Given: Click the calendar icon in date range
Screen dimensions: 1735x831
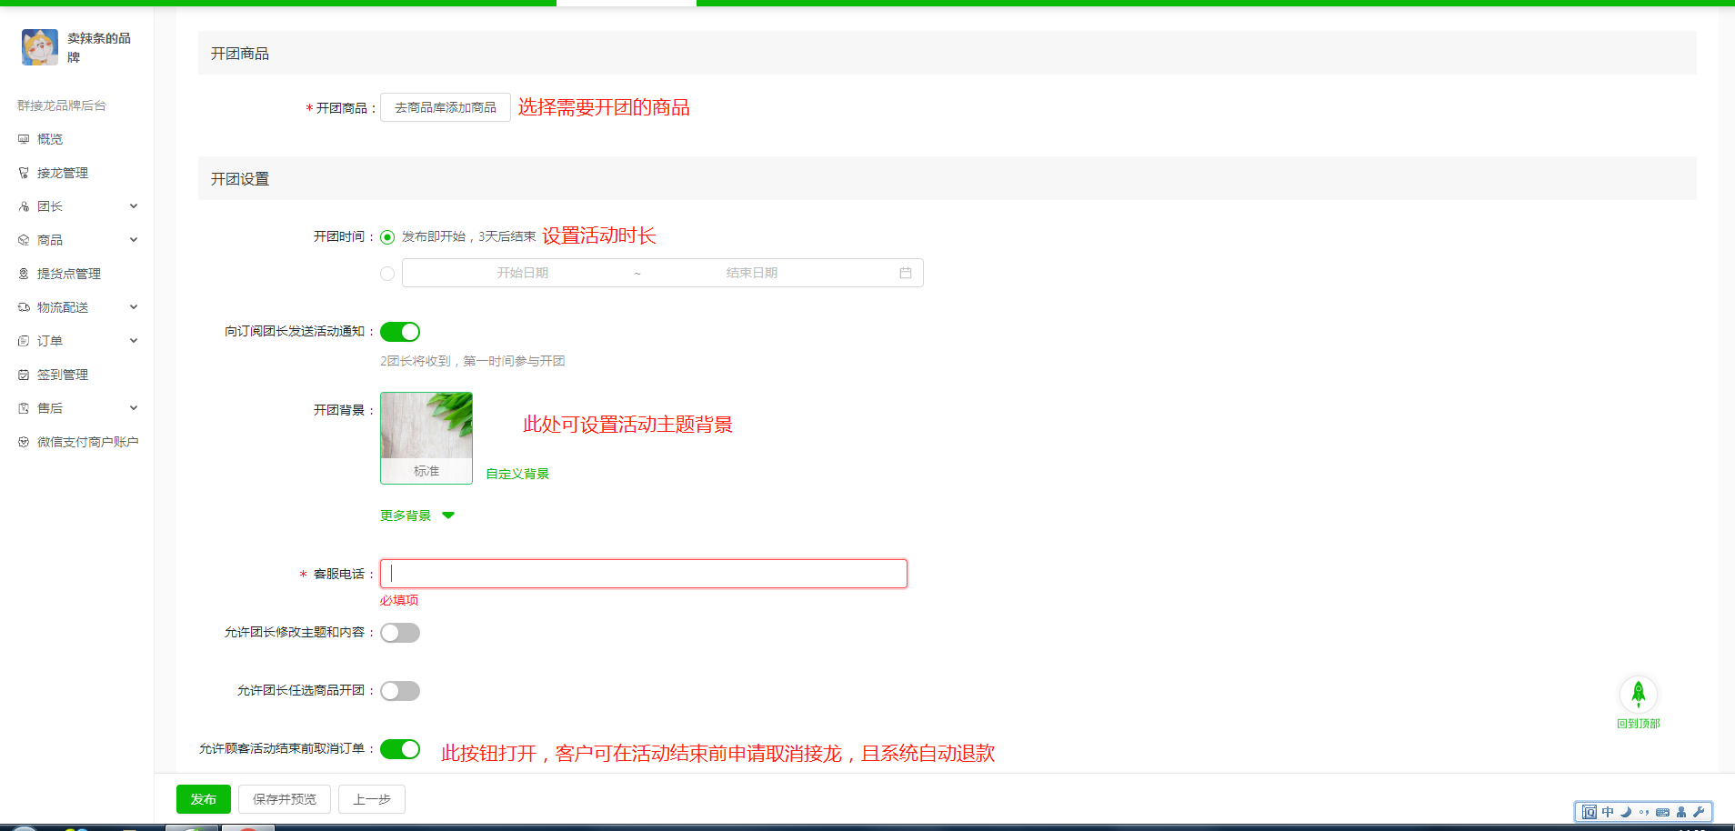Looking at the screenshot, I should 906,273.
